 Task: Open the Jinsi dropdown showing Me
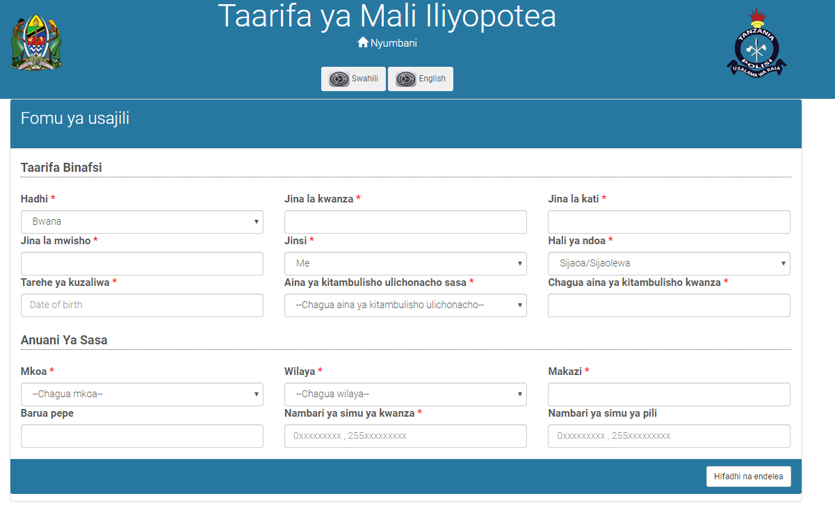[405, 264]
